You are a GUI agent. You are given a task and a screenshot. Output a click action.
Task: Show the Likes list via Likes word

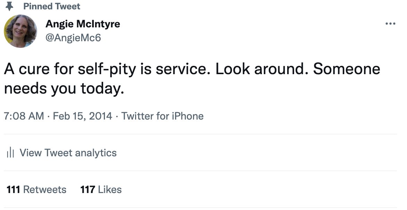point(110,190)
